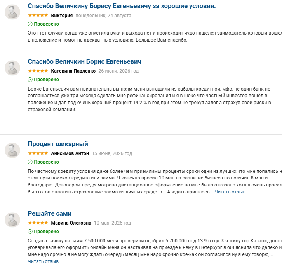The image size is (282, 270).
Task: Click the verified checkmark under Катерина Павленко
Action: click(x=30, y=80)
